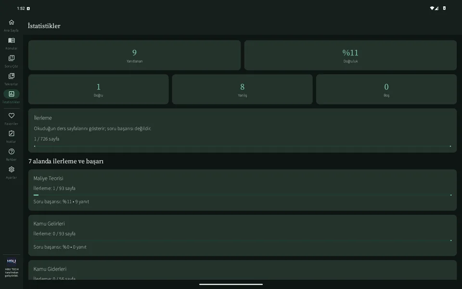The width and height of the screenshot is (462, 289).
Task: Click 'İlerleme: 0 / 93 sayfa' text
Action: pyautogui.click(x=54, y=234)
